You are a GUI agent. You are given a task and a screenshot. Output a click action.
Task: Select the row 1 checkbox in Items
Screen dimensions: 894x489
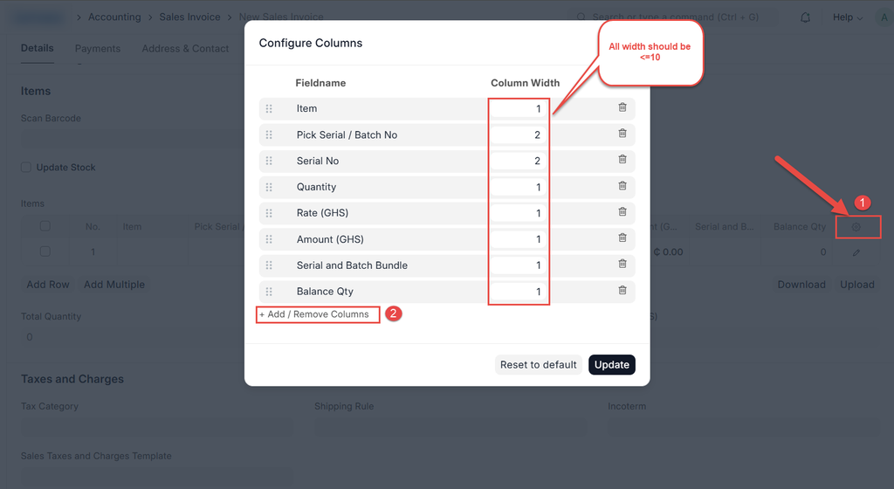point(45,251)
